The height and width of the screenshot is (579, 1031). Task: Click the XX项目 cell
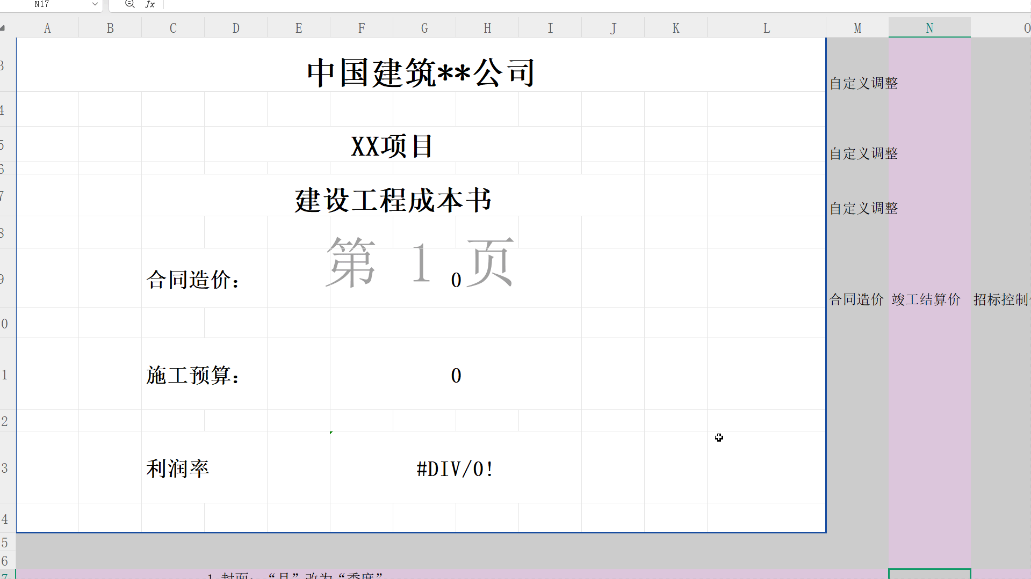point(392,145)
